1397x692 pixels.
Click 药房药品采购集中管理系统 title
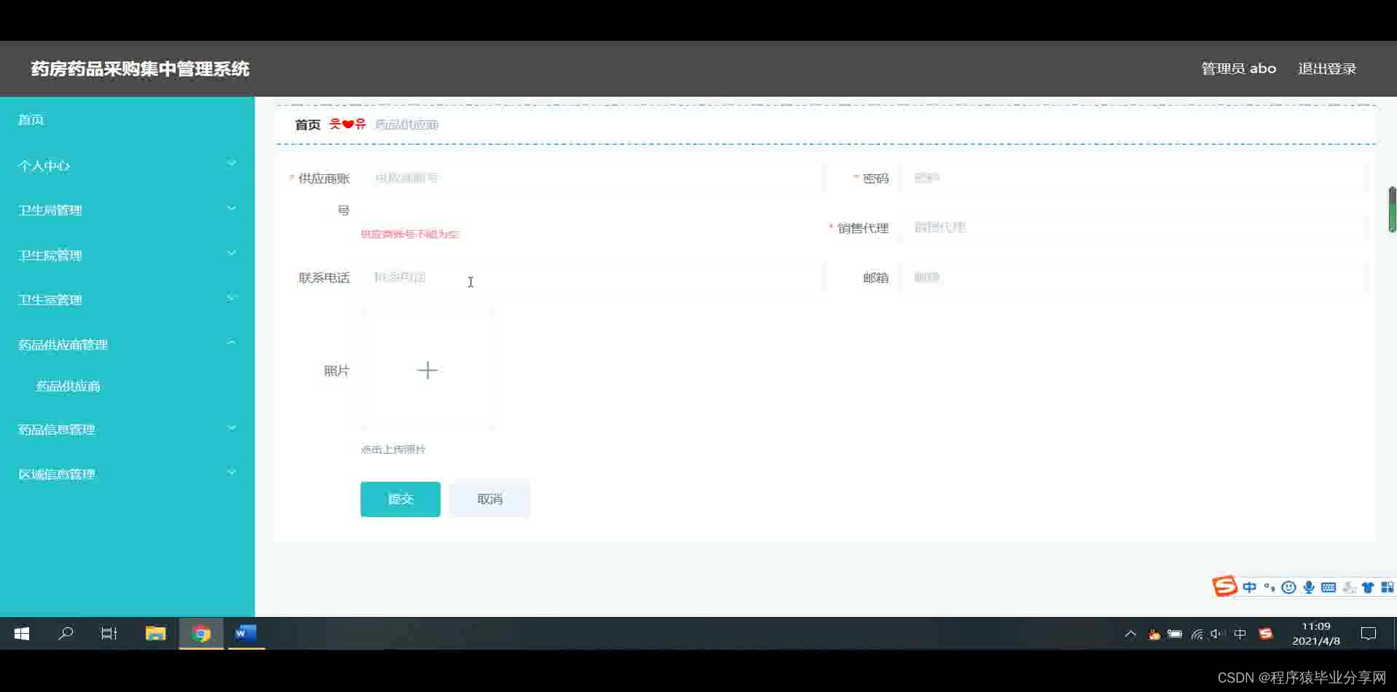pos(141,68)
